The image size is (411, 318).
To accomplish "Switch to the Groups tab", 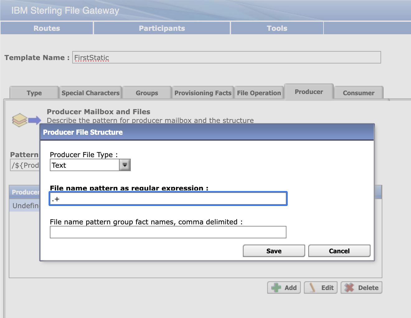I will [147, 93].
